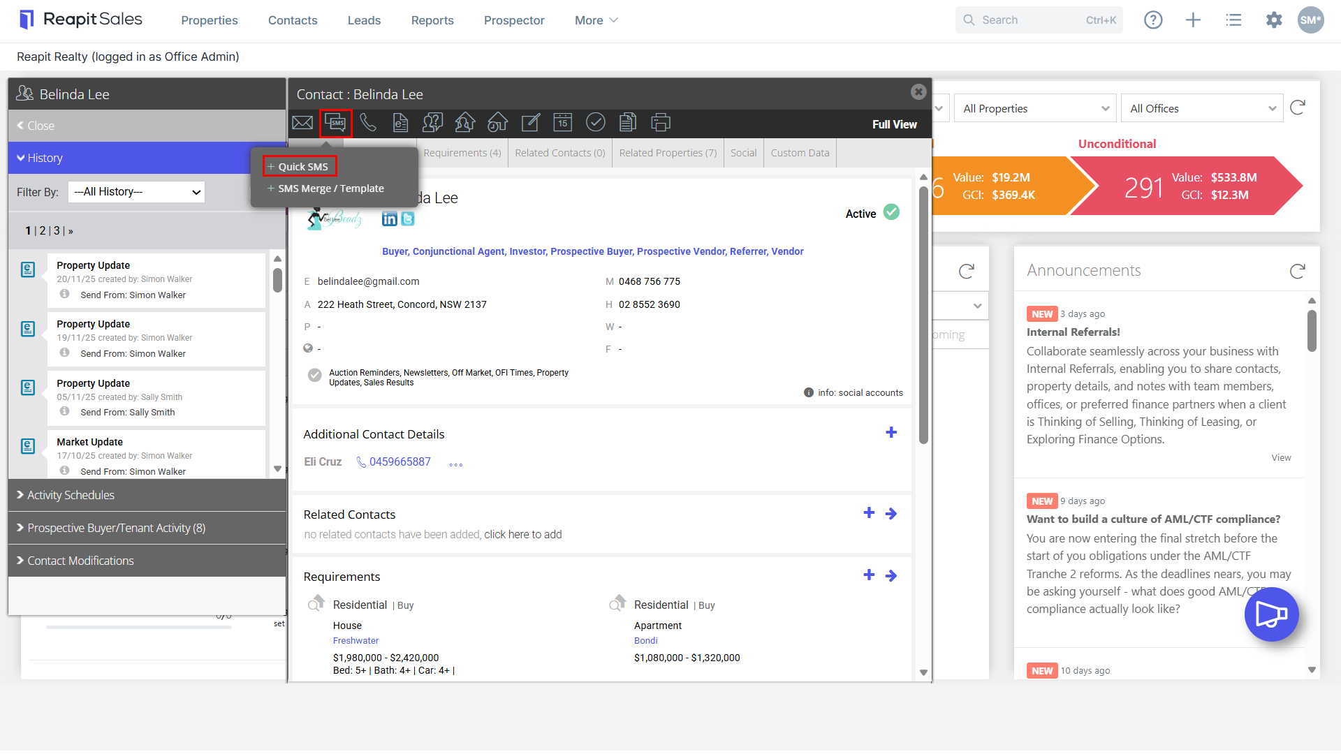Viewport: 1341px width, 754px height.
Task: Open the help question mark icon
Action: point(1153,20)
